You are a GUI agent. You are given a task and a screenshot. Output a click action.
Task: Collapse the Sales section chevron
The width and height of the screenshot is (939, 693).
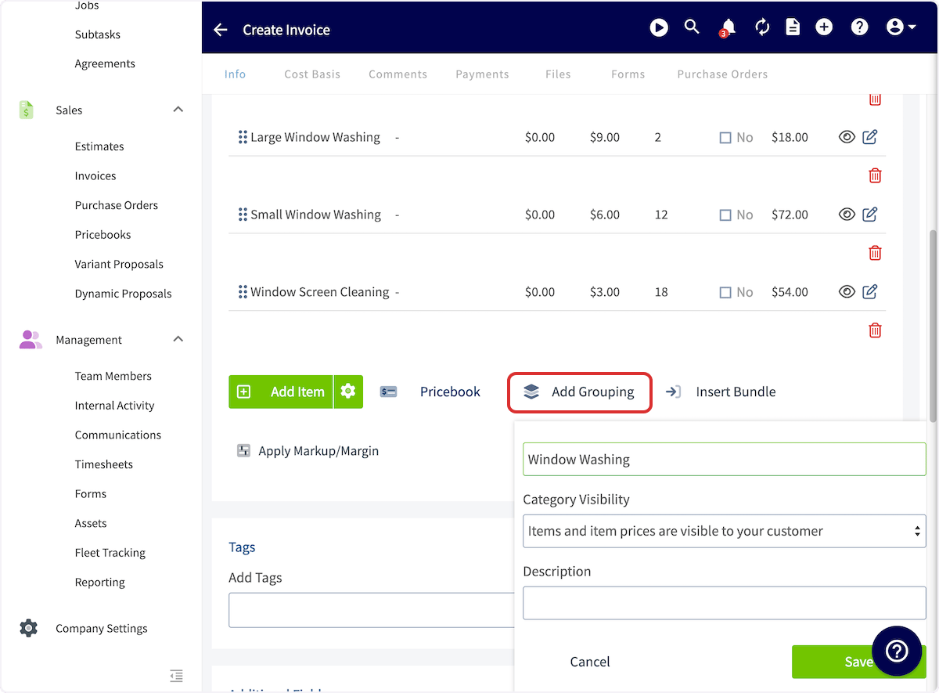[178, 110]
